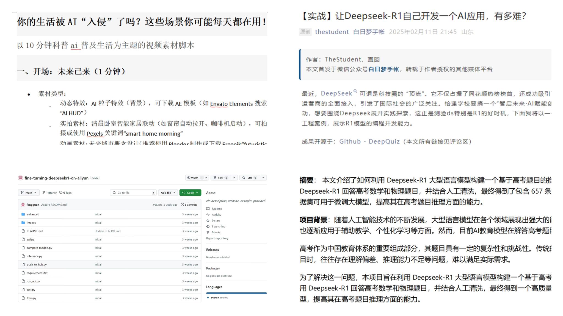Screen dimensions: 563x316
Task: View the 0 Tags link
Action: (65, 193)
